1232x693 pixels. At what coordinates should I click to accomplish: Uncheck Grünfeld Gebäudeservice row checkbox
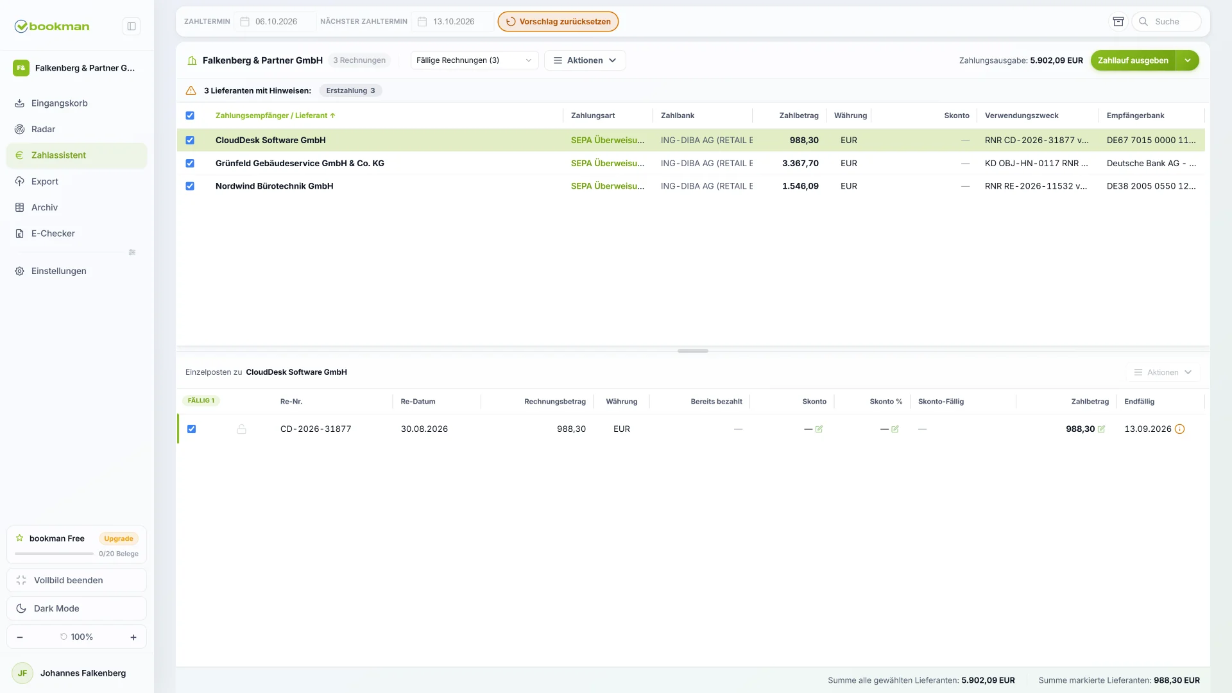(x=190, y=163)
